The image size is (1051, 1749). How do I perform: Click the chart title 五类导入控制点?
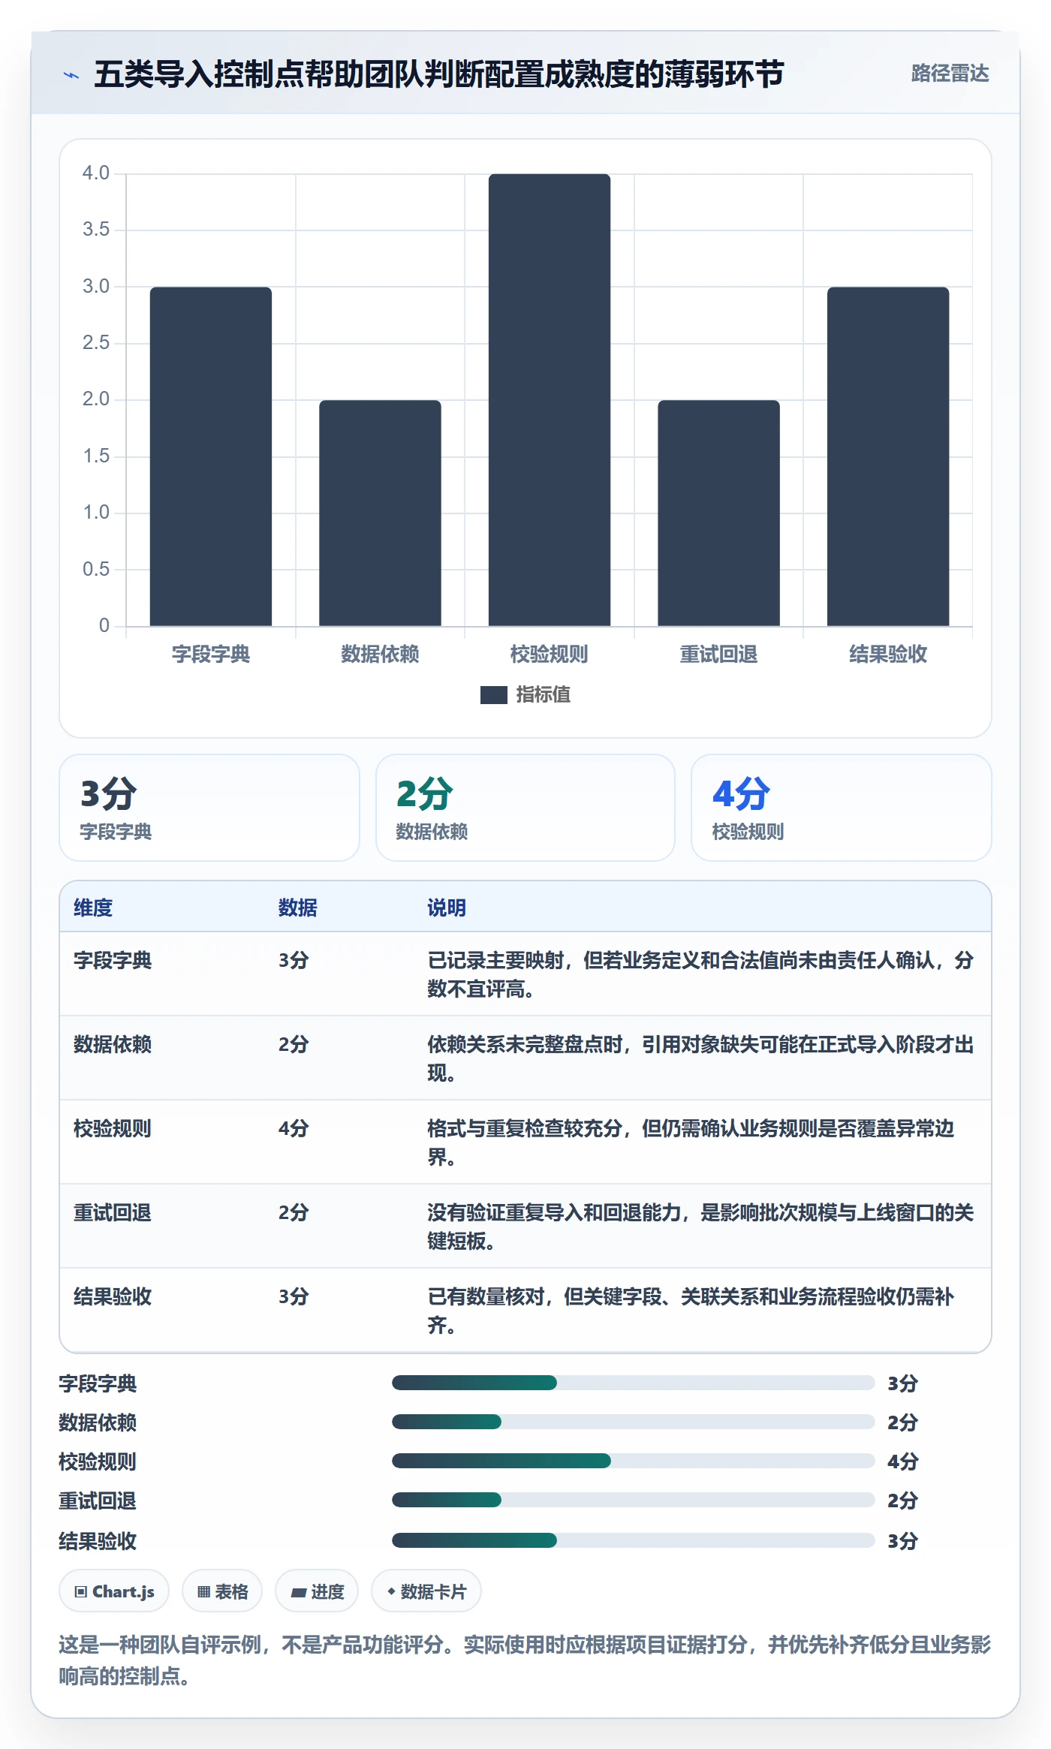coord(439,74)
